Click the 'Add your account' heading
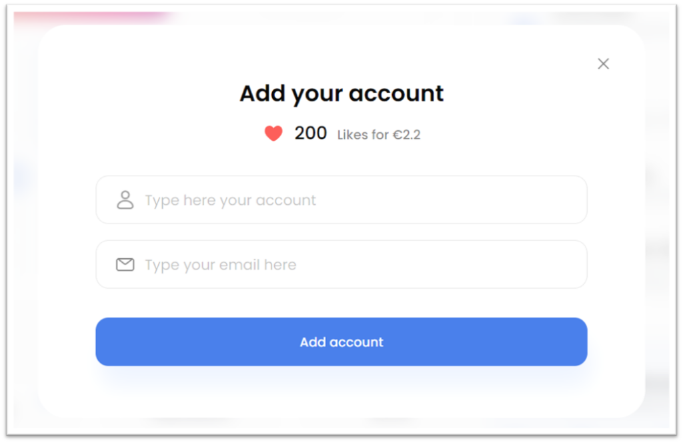Screen dimensions: 683x443 tap(341, 93)
